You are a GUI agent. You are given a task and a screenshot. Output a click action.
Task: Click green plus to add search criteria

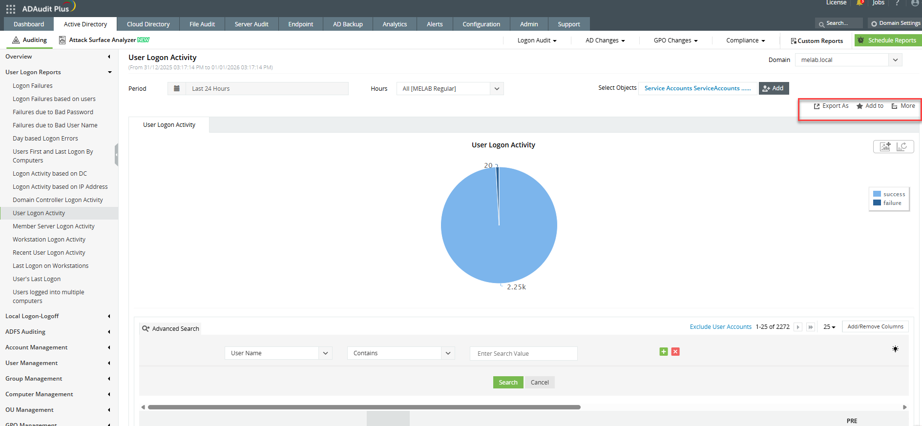click(663, 352)
